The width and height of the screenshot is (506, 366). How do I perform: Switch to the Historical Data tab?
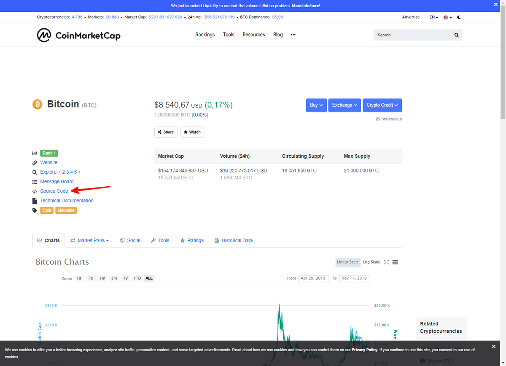(234, 240)
